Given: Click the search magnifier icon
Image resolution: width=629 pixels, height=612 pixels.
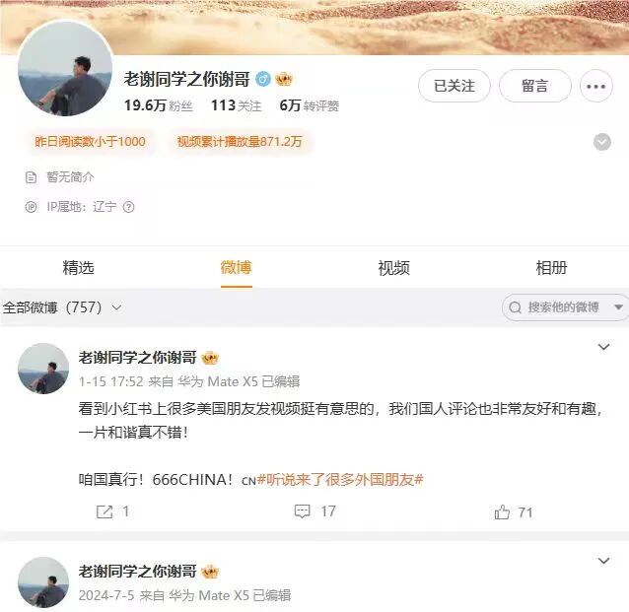Looking at the screenshot, I should [x=515, y=307].
